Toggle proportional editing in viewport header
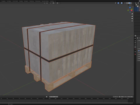This screenshot has height=105, width=140. click(57, 3)
